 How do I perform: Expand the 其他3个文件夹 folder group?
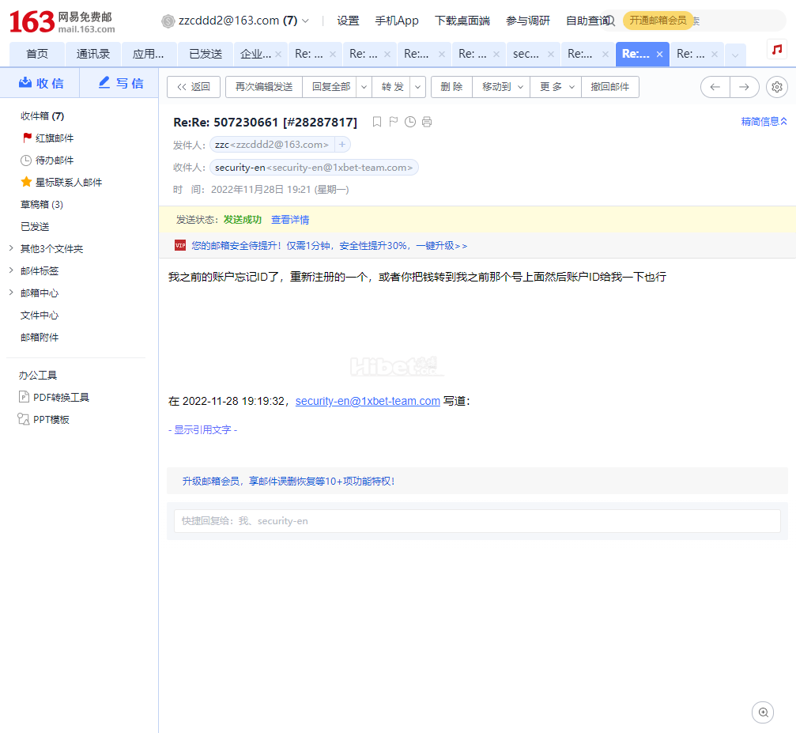click(x=10, y=248)
